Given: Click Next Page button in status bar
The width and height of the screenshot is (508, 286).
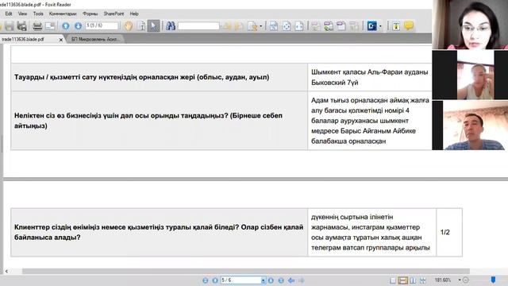Looking at the screenshot, I should (x=271, y=280).
